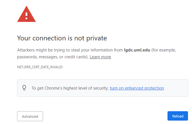Click the white exclamation mark inside triangle
Viewport: 192px width, 124px height.
coord(26,15)
